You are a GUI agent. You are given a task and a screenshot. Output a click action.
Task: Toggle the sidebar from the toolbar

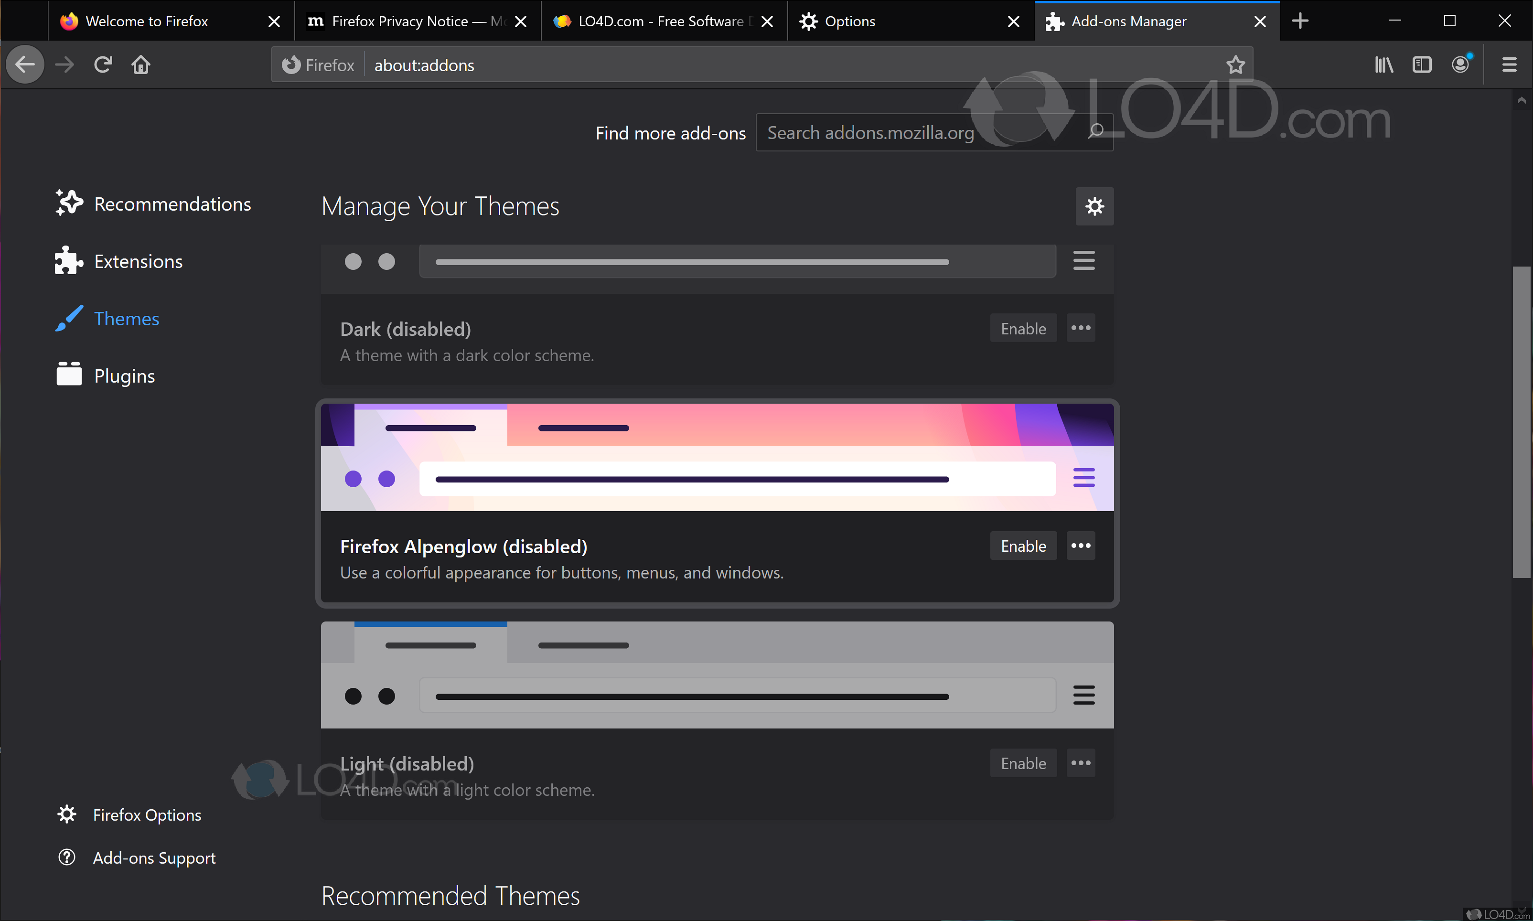(1422, 64)
